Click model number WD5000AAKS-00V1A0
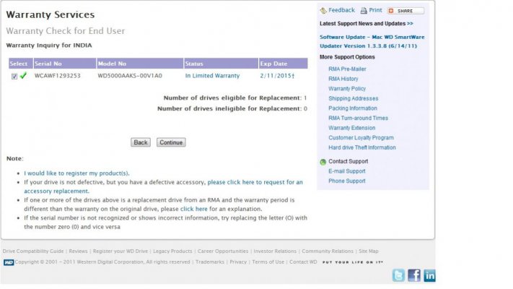 (x=130, y=76)
